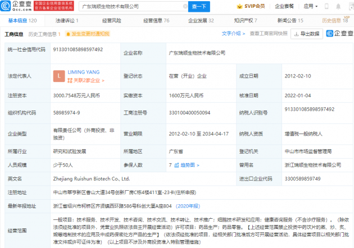Expand the 应用 dropdown menu
This screenshot has height=248, width=354.
[310, 6]
